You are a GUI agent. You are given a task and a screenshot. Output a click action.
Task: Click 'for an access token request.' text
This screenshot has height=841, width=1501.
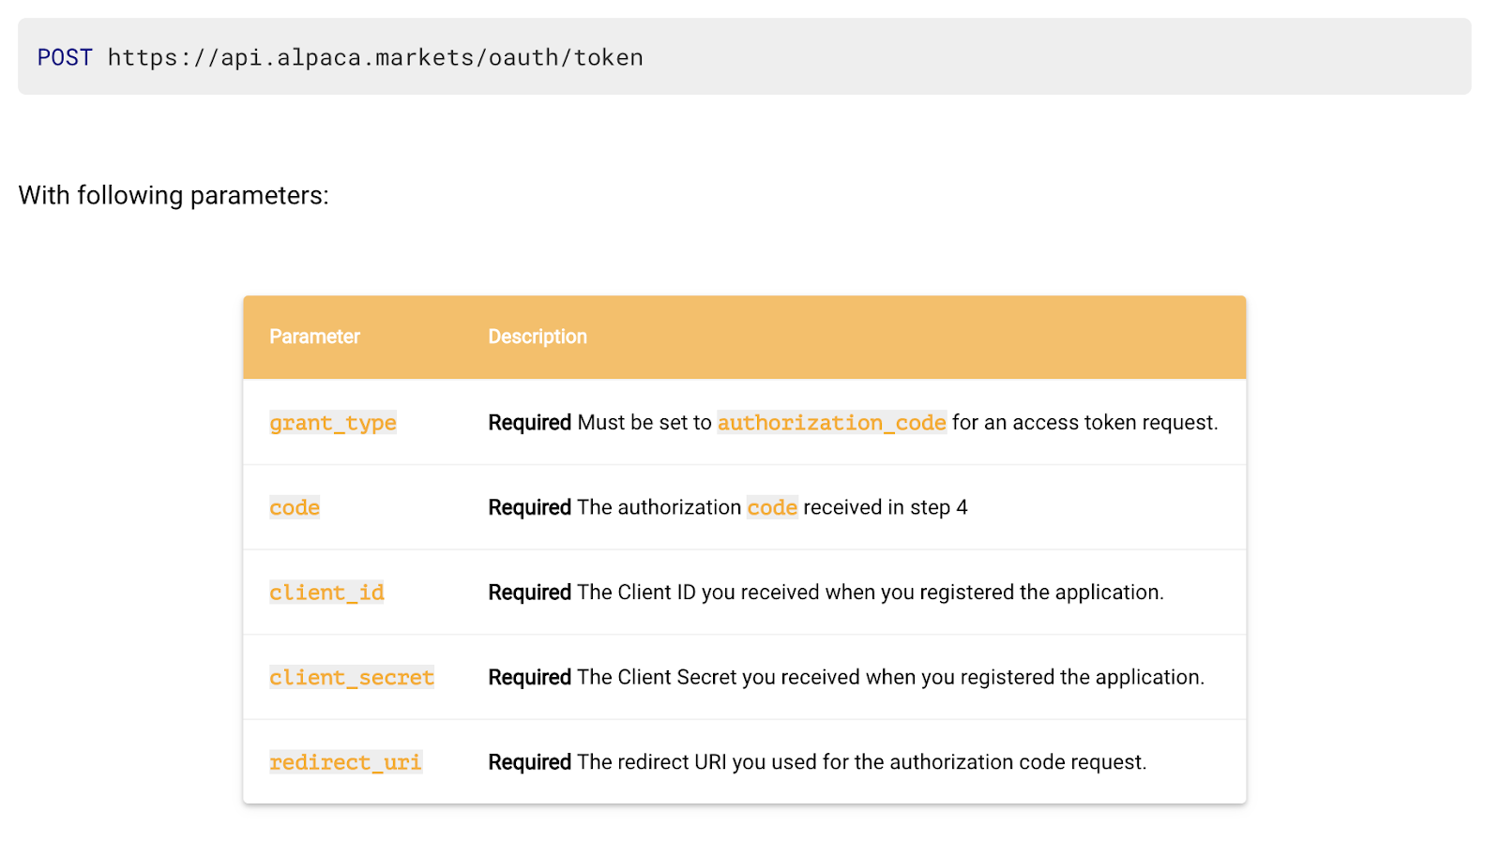[x=1085, y=423]
